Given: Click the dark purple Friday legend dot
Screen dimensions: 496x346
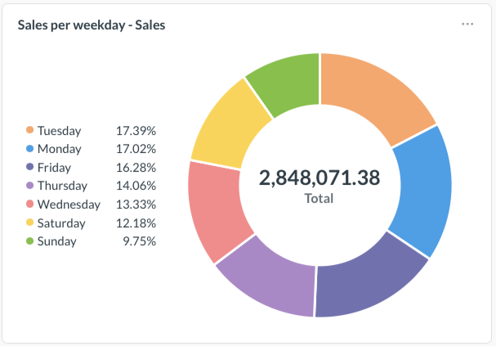Looking at the screenshot, I should click(x=30, y=167).
